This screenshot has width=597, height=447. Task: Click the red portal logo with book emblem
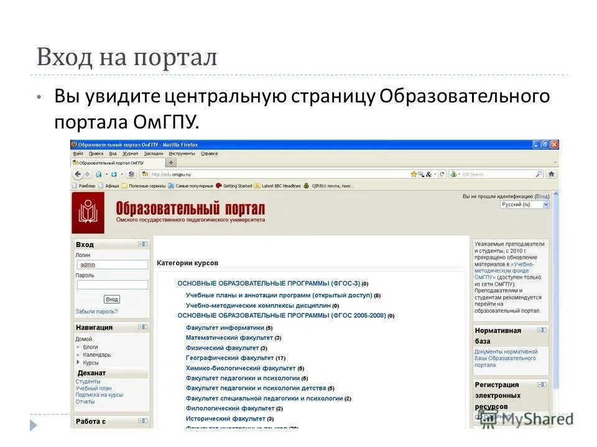[x=88, y=212]
